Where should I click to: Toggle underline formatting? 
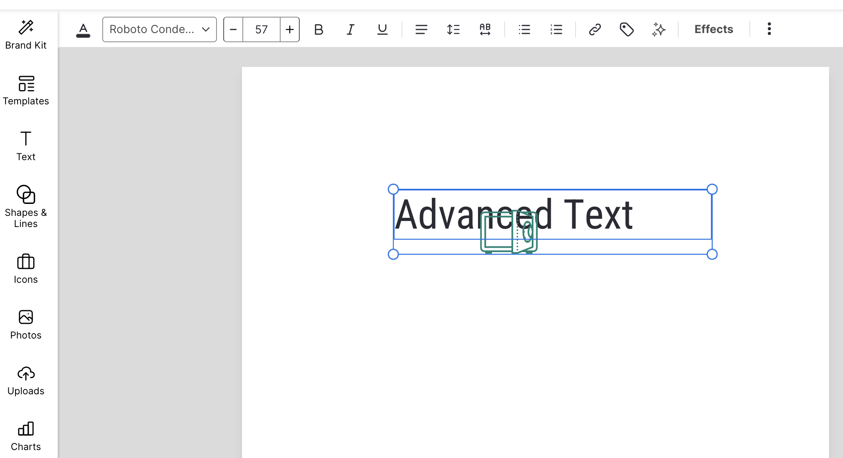coord(382,29)
